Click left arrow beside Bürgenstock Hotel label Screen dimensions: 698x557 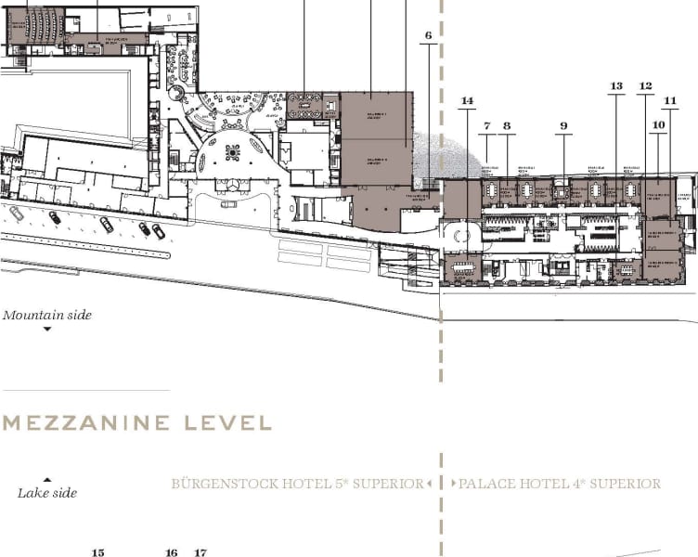click(x=431, y=484)
